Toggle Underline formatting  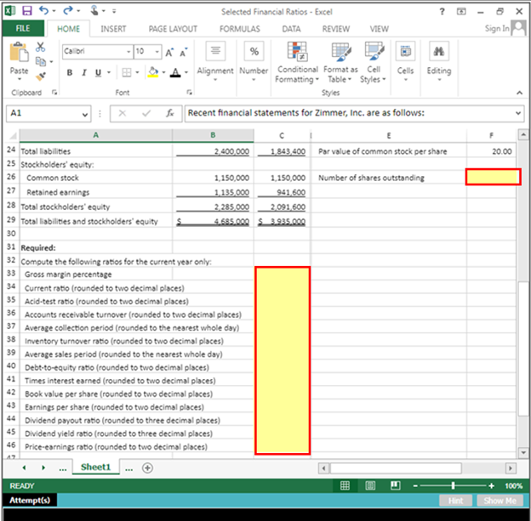point(98,72)
